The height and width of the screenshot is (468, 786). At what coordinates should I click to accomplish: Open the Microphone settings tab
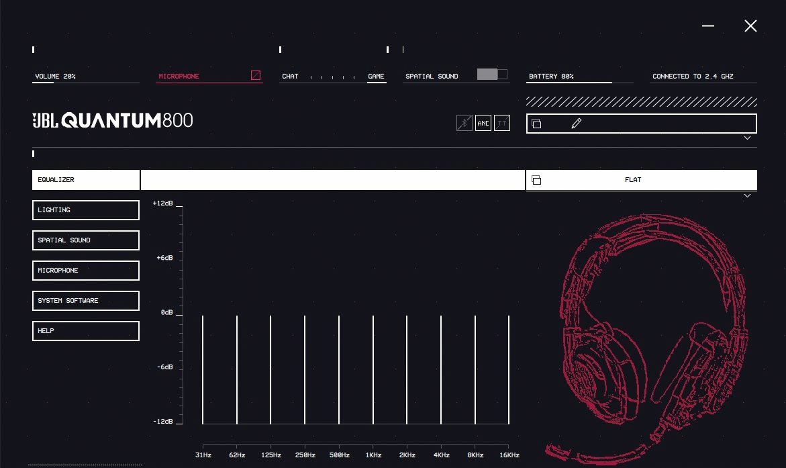[x=86, y=271]
